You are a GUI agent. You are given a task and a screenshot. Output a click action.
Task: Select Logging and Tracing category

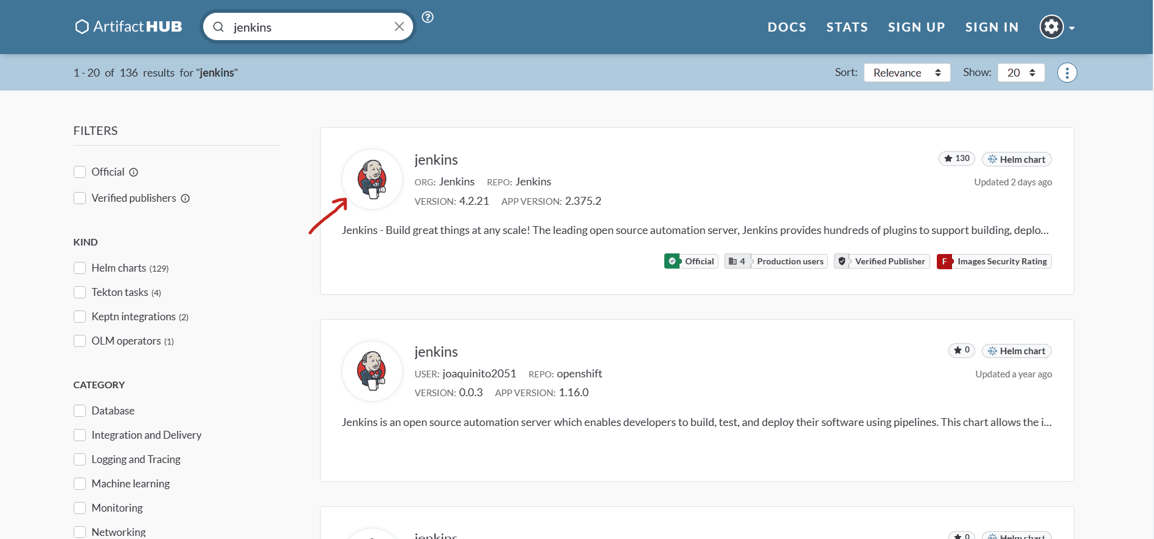click(80, 460)
